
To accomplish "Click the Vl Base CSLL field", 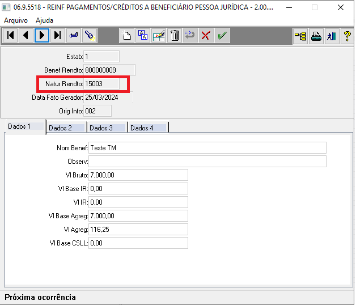I will pos(138,243).
